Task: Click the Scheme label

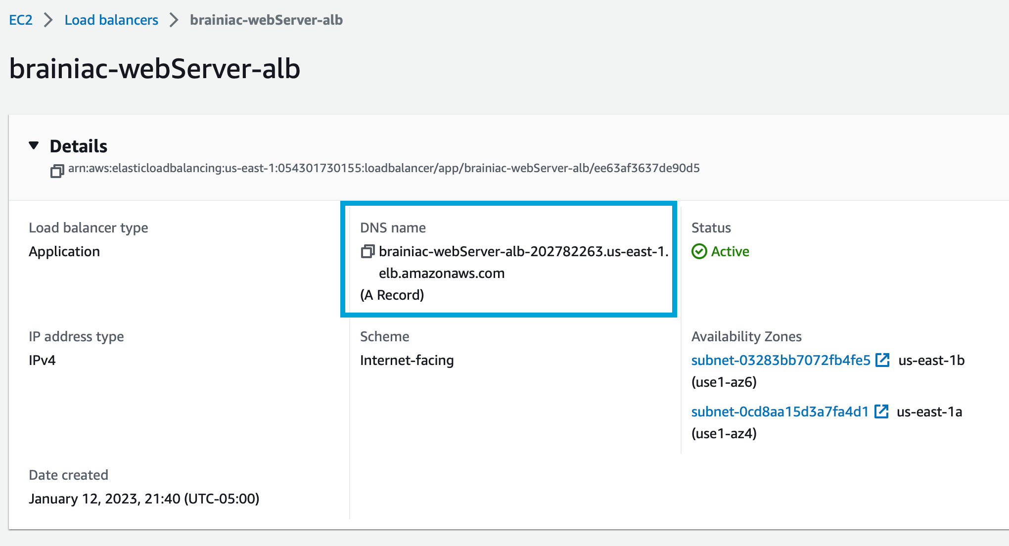Action: 384,336
